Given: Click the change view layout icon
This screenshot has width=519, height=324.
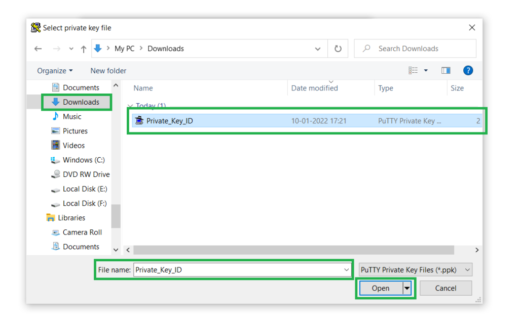Looking at the screenshot, I should [x=414, y=71].
